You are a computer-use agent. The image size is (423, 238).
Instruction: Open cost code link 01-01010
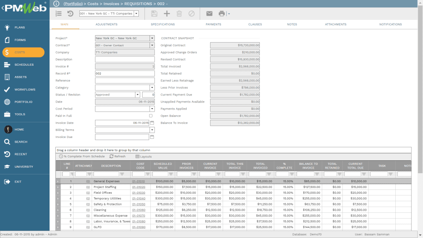point(138,181)
